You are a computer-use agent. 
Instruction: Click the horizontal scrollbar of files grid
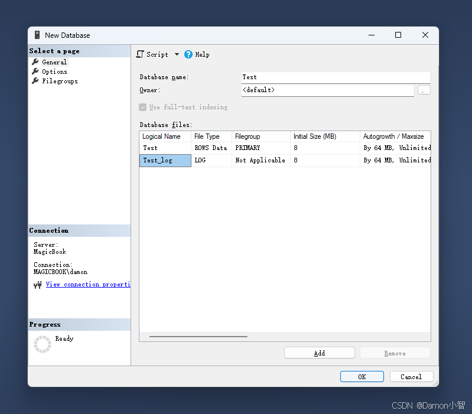tap(198, 337)
